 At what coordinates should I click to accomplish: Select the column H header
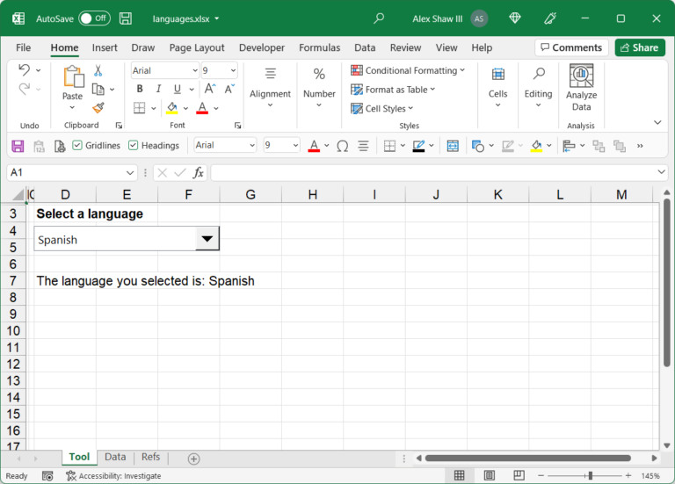(313, 195)
